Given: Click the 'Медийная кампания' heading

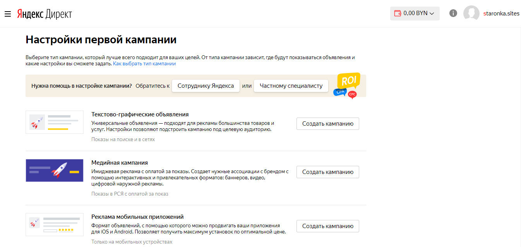Looking at the screenshot, I should pos(120,163).
